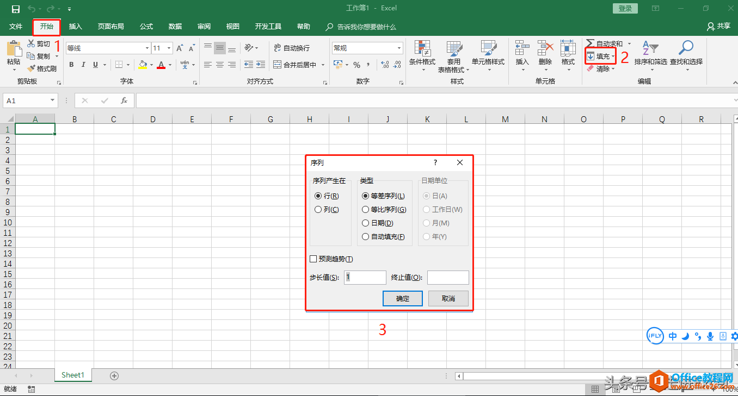The height and width of the screenshot is (396, 738).
Task: Add a new sheet with plus icon
Action: [114, 375]
